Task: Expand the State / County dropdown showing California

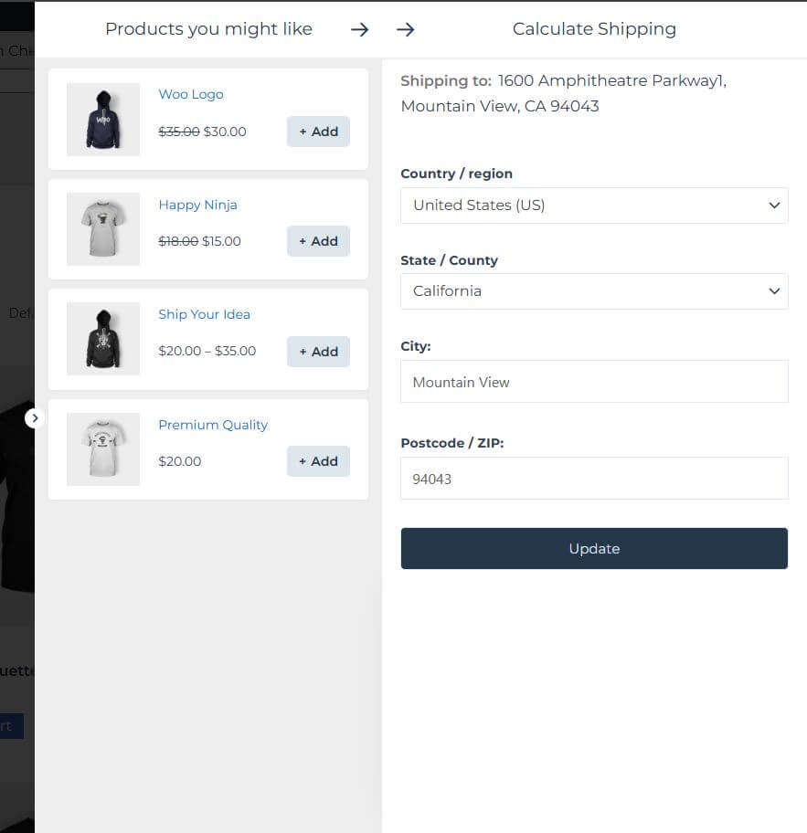Action: coord(594,291)
